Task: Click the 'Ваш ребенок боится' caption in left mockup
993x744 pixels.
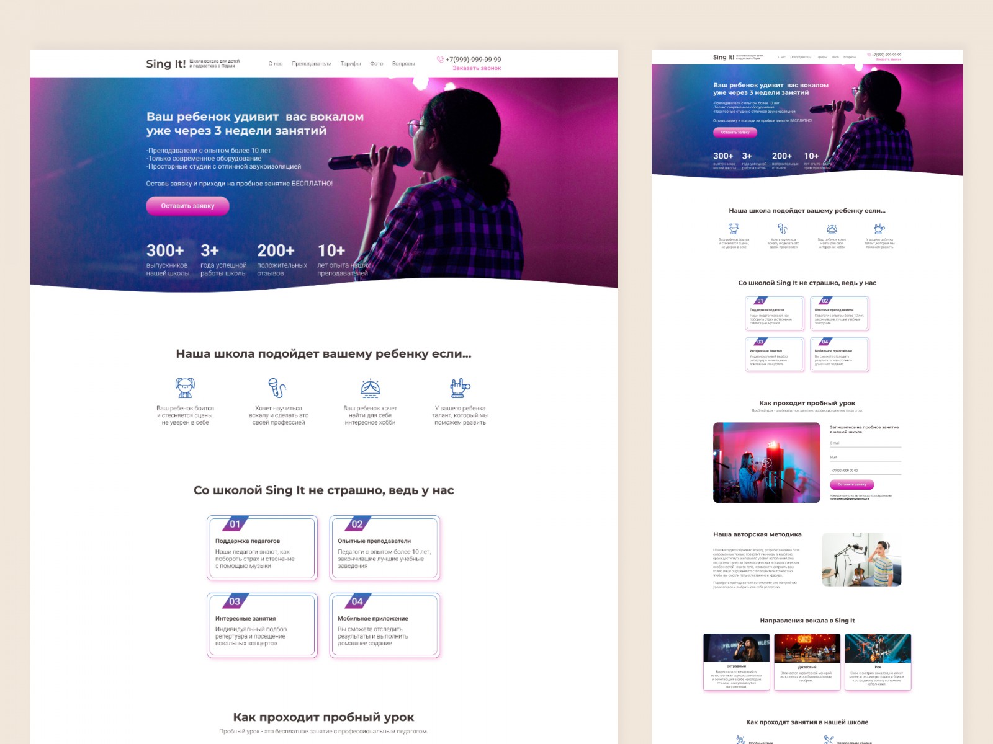Action: tap(185, 415)
